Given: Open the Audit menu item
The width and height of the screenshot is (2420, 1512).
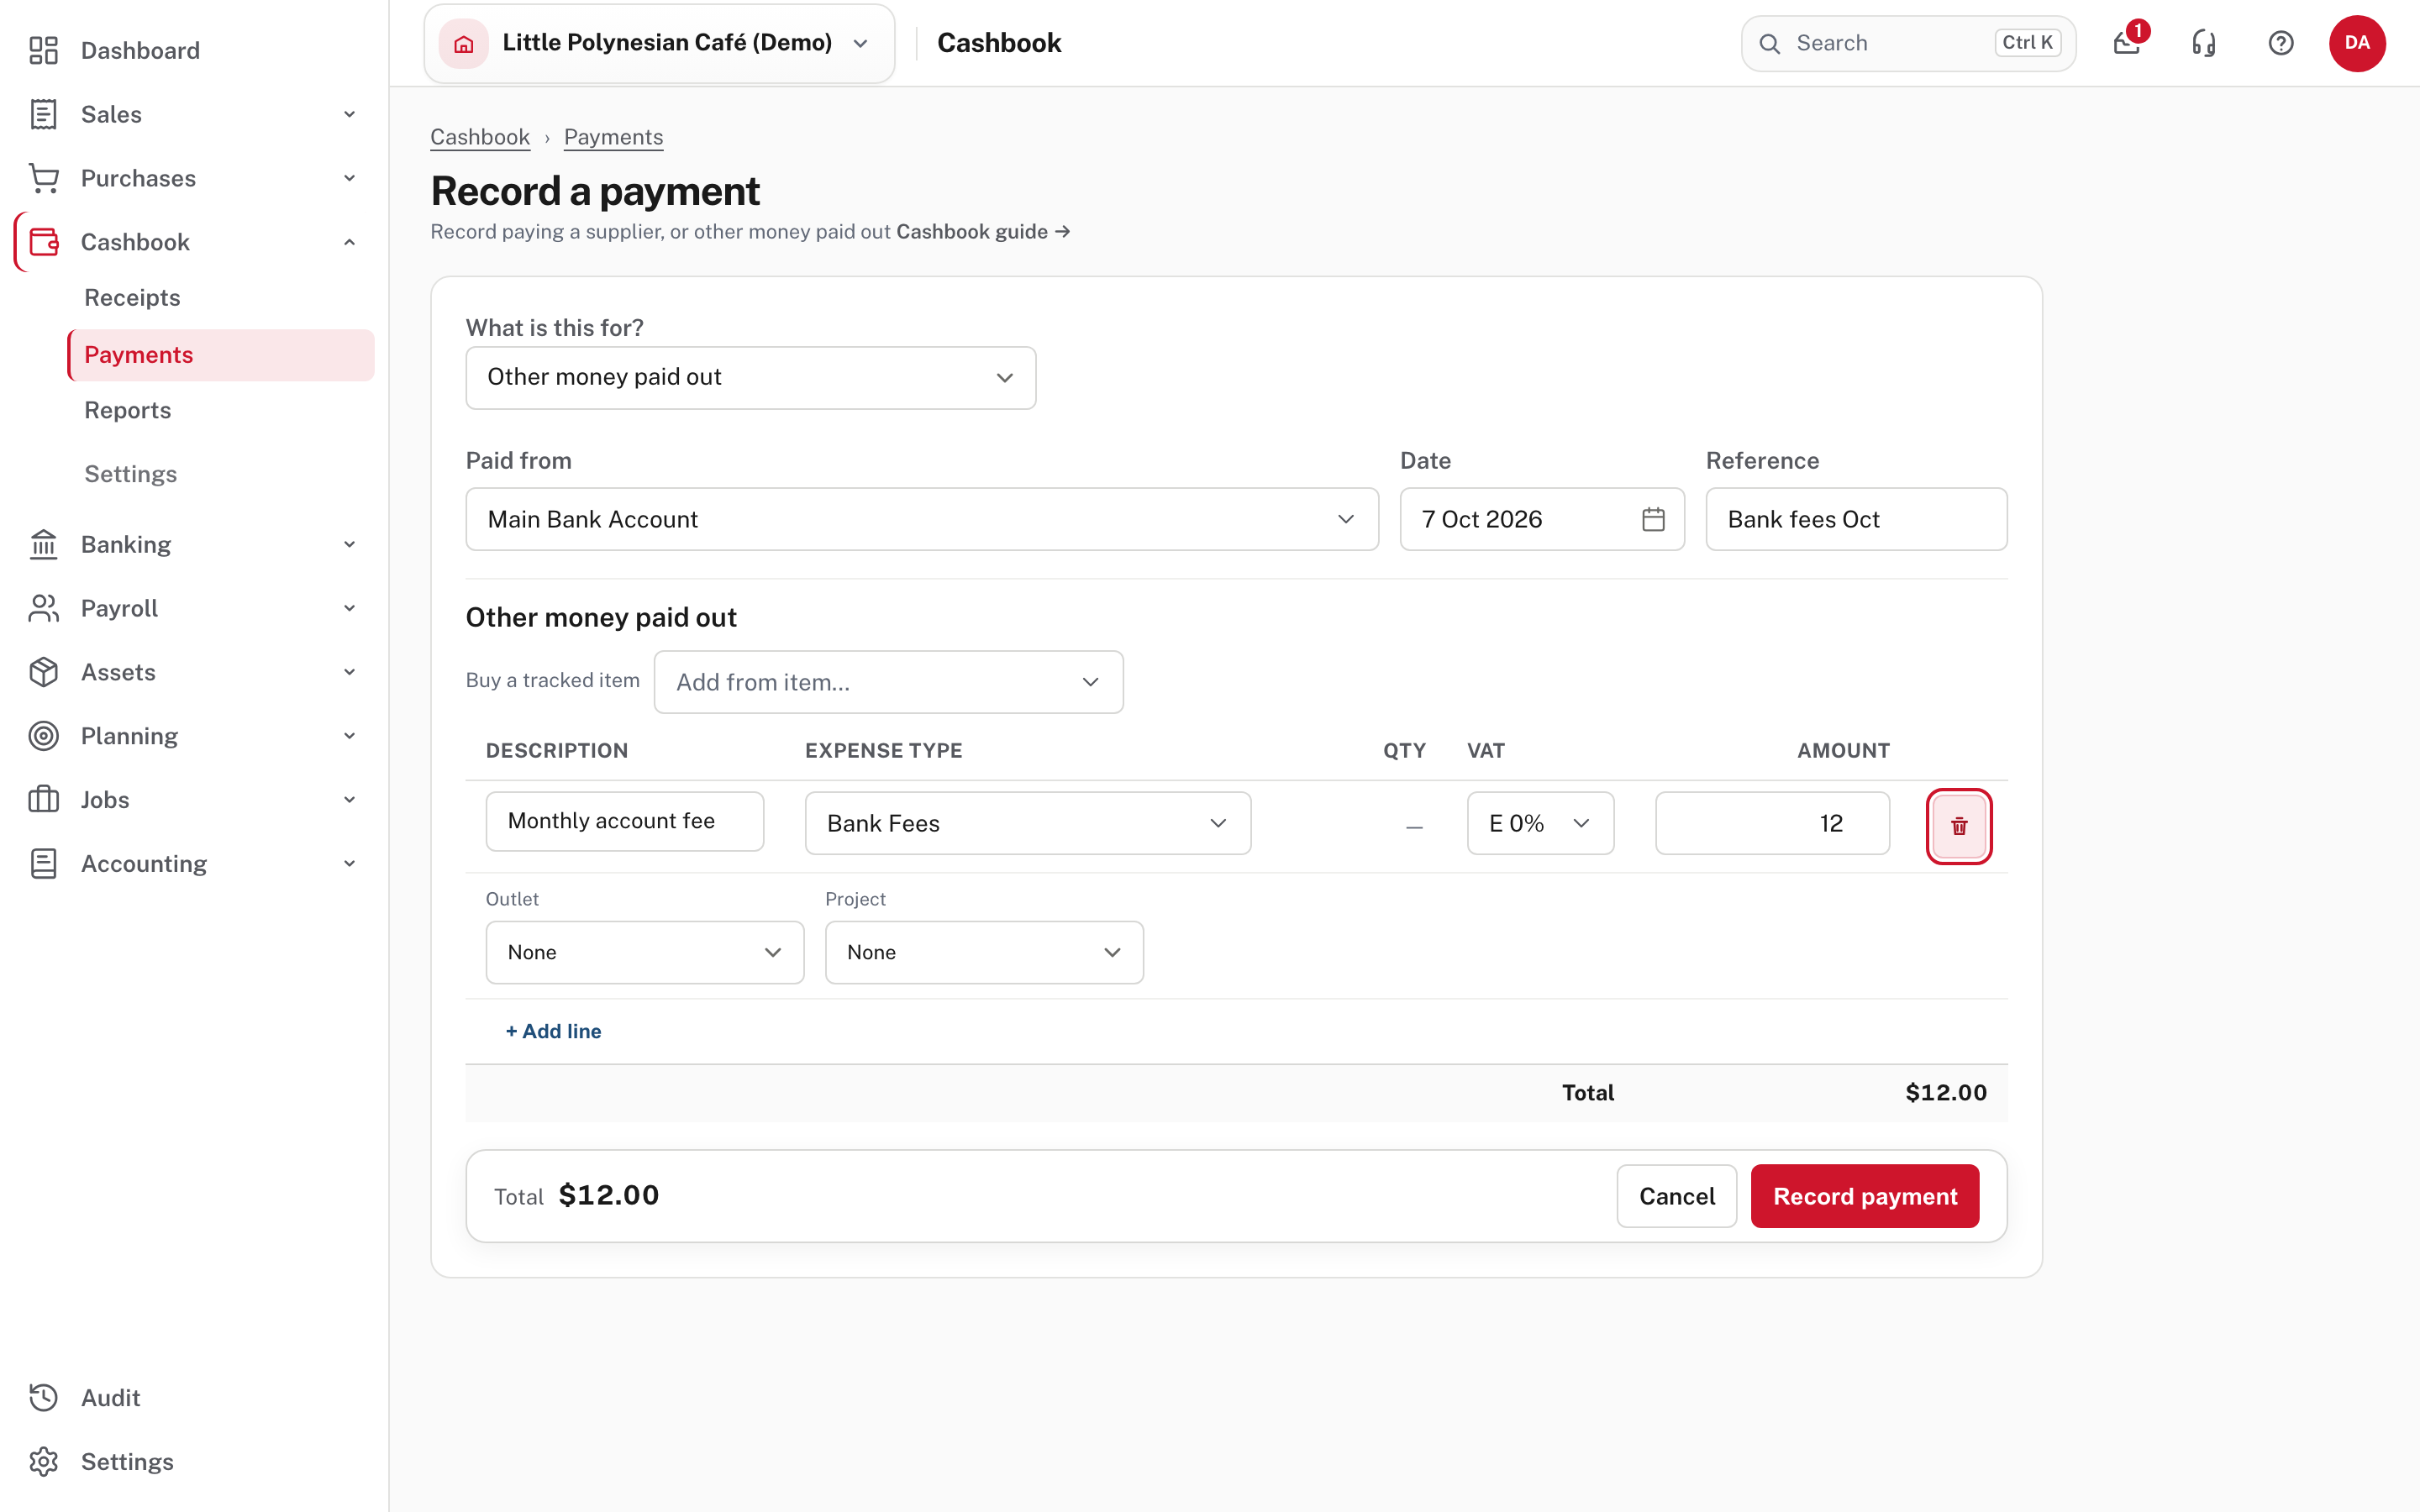Looking at the screenshot, I should pos(194,1398).
